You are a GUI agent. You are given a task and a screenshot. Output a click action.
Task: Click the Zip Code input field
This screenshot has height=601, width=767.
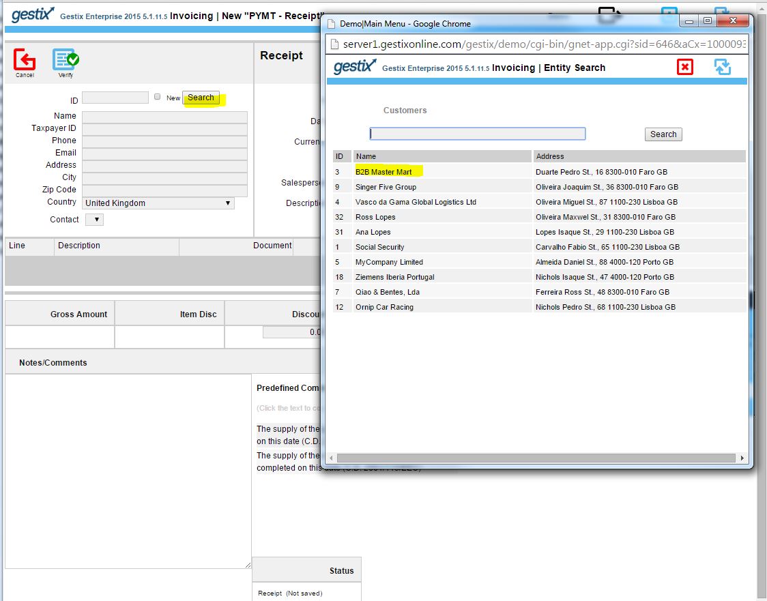click(164, 190)
